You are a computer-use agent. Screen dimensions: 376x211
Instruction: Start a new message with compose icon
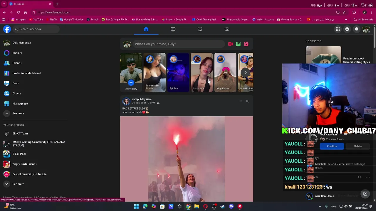365,194
